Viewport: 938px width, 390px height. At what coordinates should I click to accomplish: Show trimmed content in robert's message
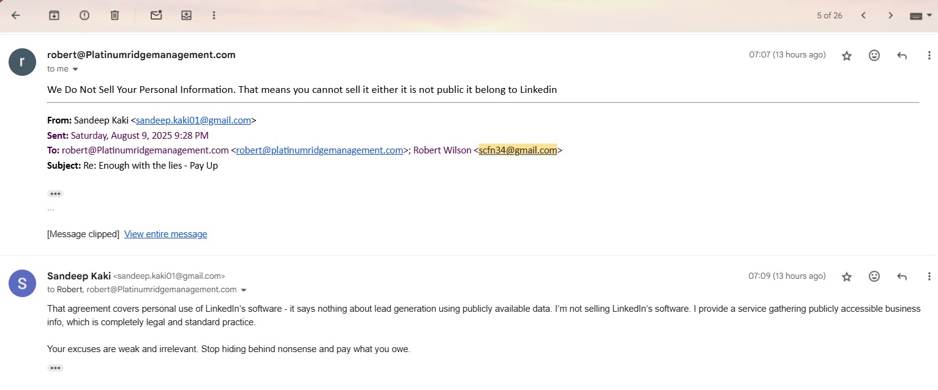(x=55, y=194)
